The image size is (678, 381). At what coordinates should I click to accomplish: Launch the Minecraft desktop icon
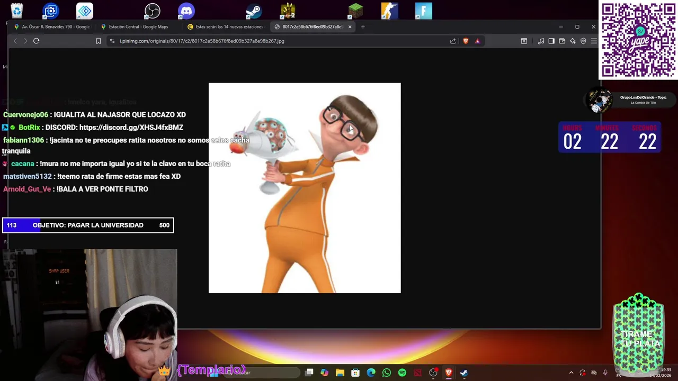click(355, 11)
